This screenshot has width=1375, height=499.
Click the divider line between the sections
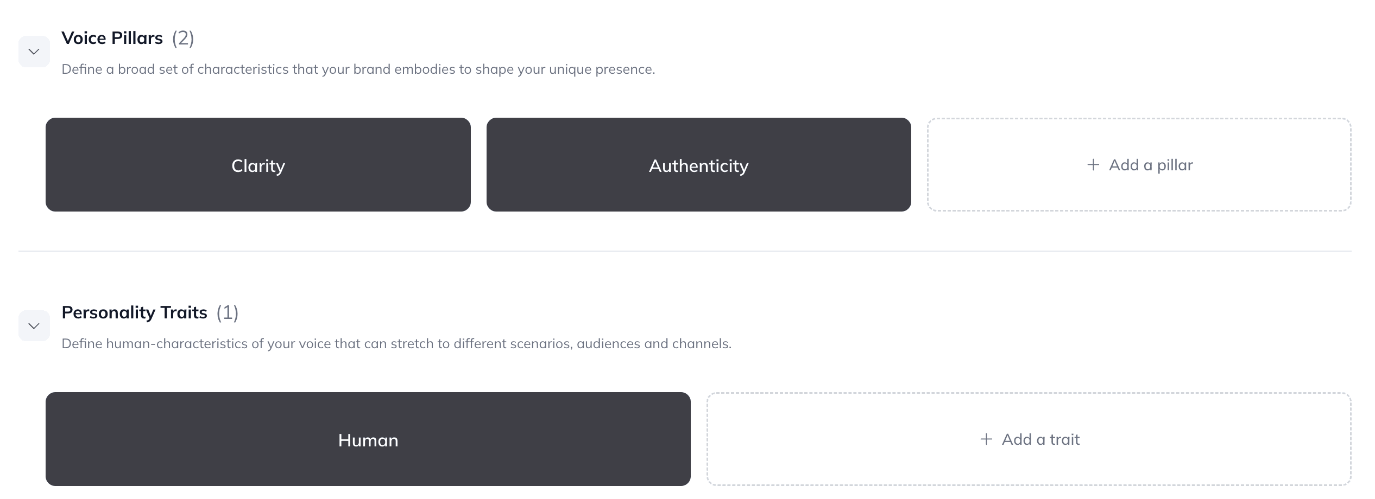pos(684,251)
